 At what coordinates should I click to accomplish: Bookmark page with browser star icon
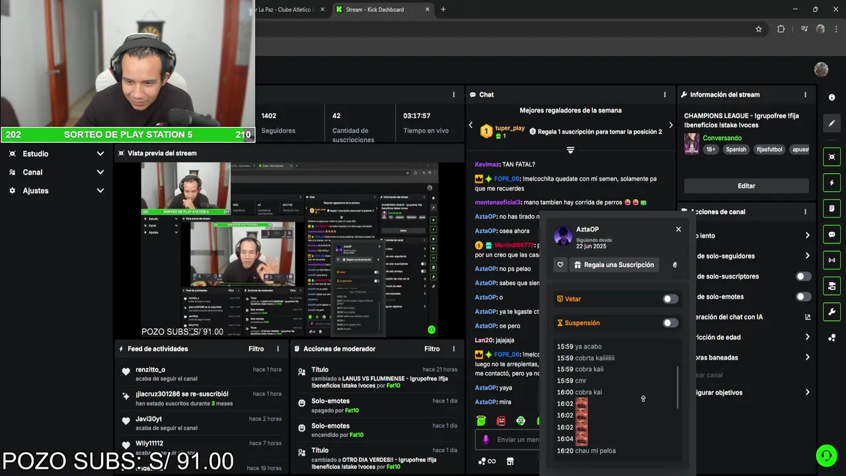coord(759,29)
